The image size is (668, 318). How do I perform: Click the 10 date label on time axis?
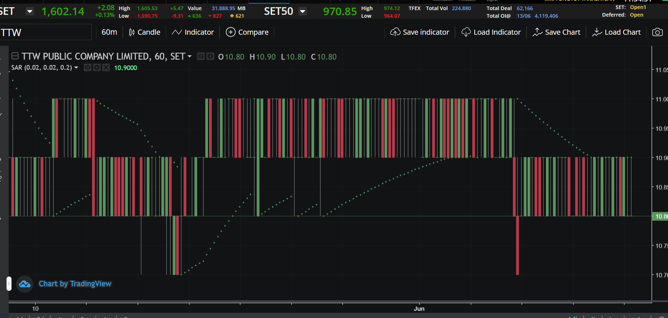tap(35, 309)
